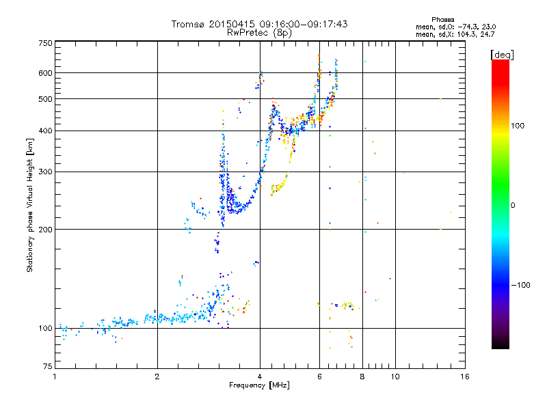This screenshot has width=547, height=410.
Task: Click the 'Phases' header label
Action: coord(442,20)
